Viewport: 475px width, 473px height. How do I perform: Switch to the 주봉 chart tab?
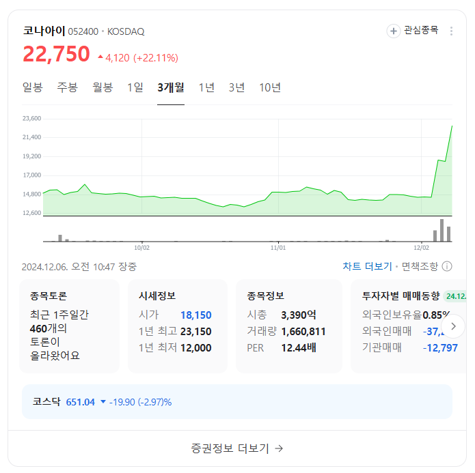click(68, 87)
